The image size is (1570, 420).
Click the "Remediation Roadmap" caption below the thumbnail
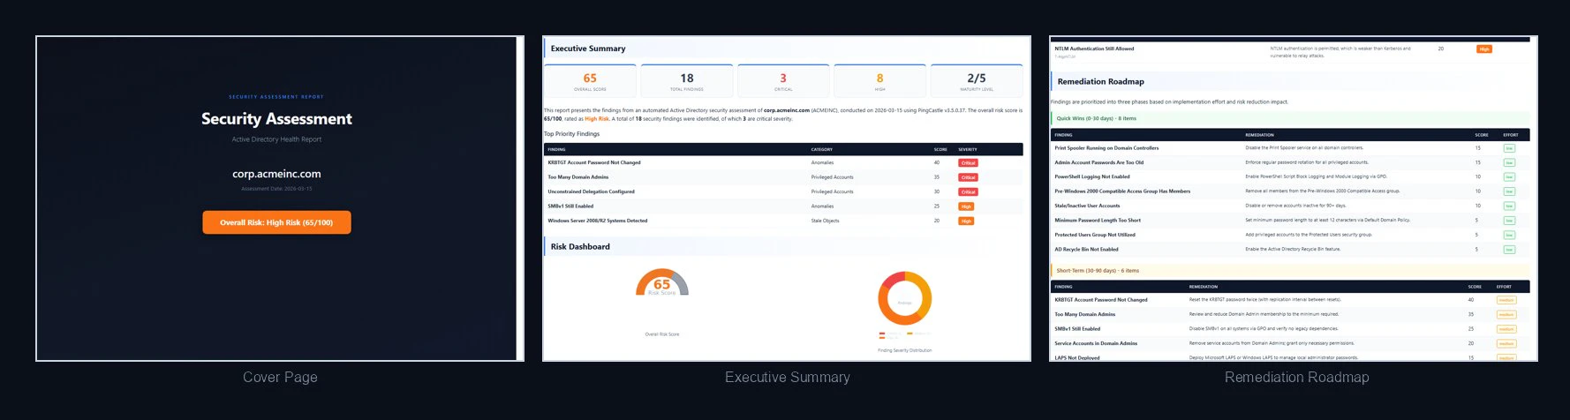point(1296,377)
